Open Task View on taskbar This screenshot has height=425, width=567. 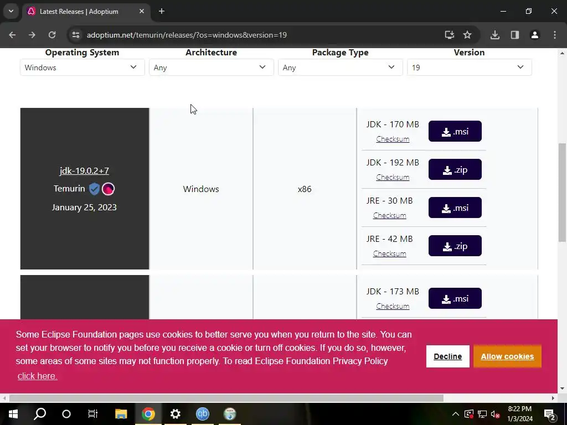tap(93, 414)
